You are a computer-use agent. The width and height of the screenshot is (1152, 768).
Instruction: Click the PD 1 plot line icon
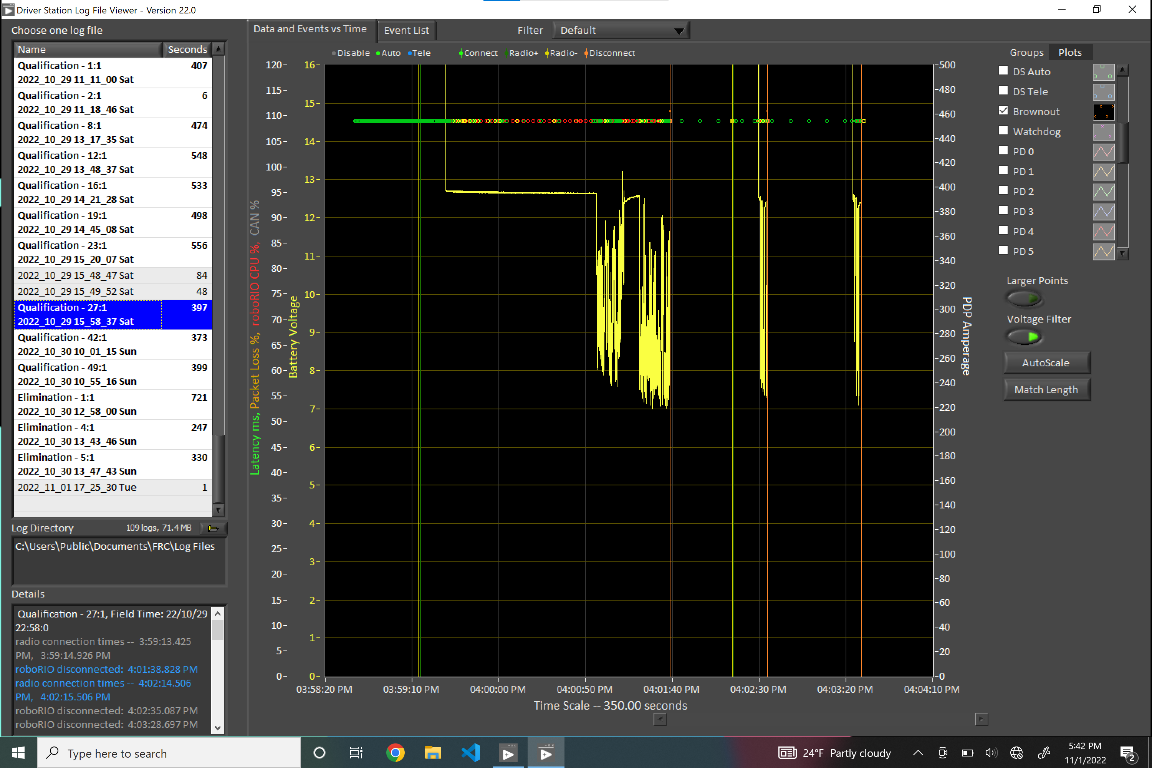pyautogui.click(x=1104, y=172)
